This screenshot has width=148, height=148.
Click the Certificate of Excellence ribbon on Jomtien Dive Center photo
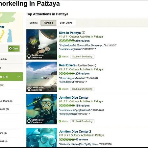[29, 121]
